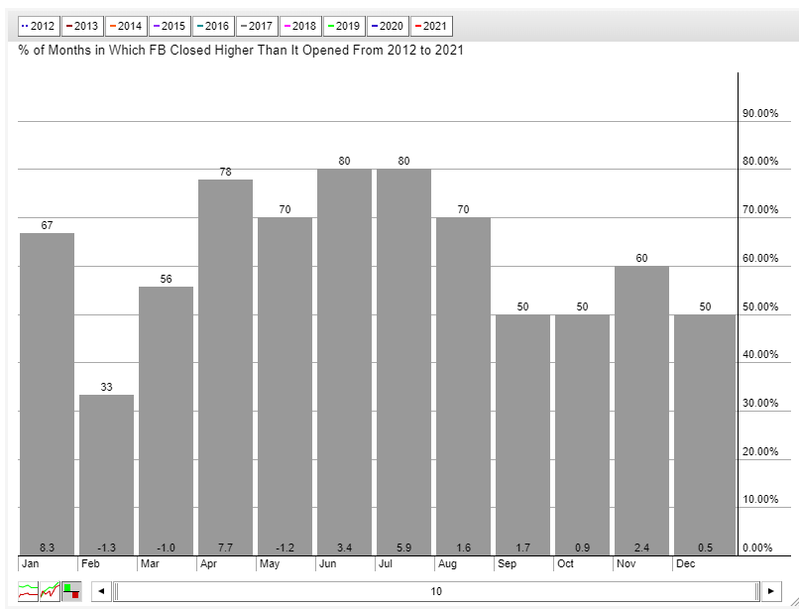
Task: Click the Jan month axis label
Action: [30, 563]
